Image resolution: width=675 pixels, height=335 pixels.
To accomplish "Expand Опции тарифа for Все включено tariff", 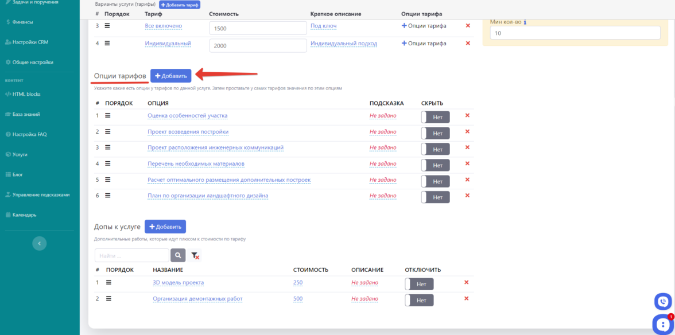I will pyautogui.click(x=424, y=26).
